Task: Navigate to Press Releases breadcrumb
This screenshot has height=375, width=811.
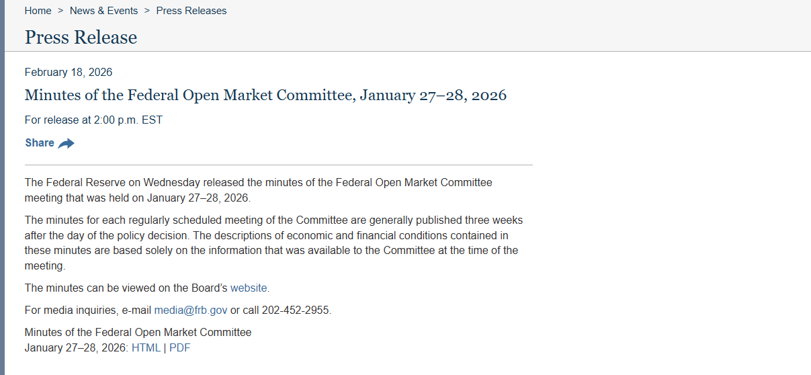Action: click(x=191, y=11)
